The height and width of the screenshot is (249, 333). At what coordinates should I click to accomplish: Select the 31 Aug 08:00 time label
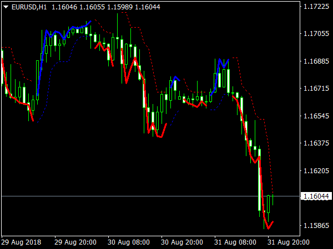[235, 242]
